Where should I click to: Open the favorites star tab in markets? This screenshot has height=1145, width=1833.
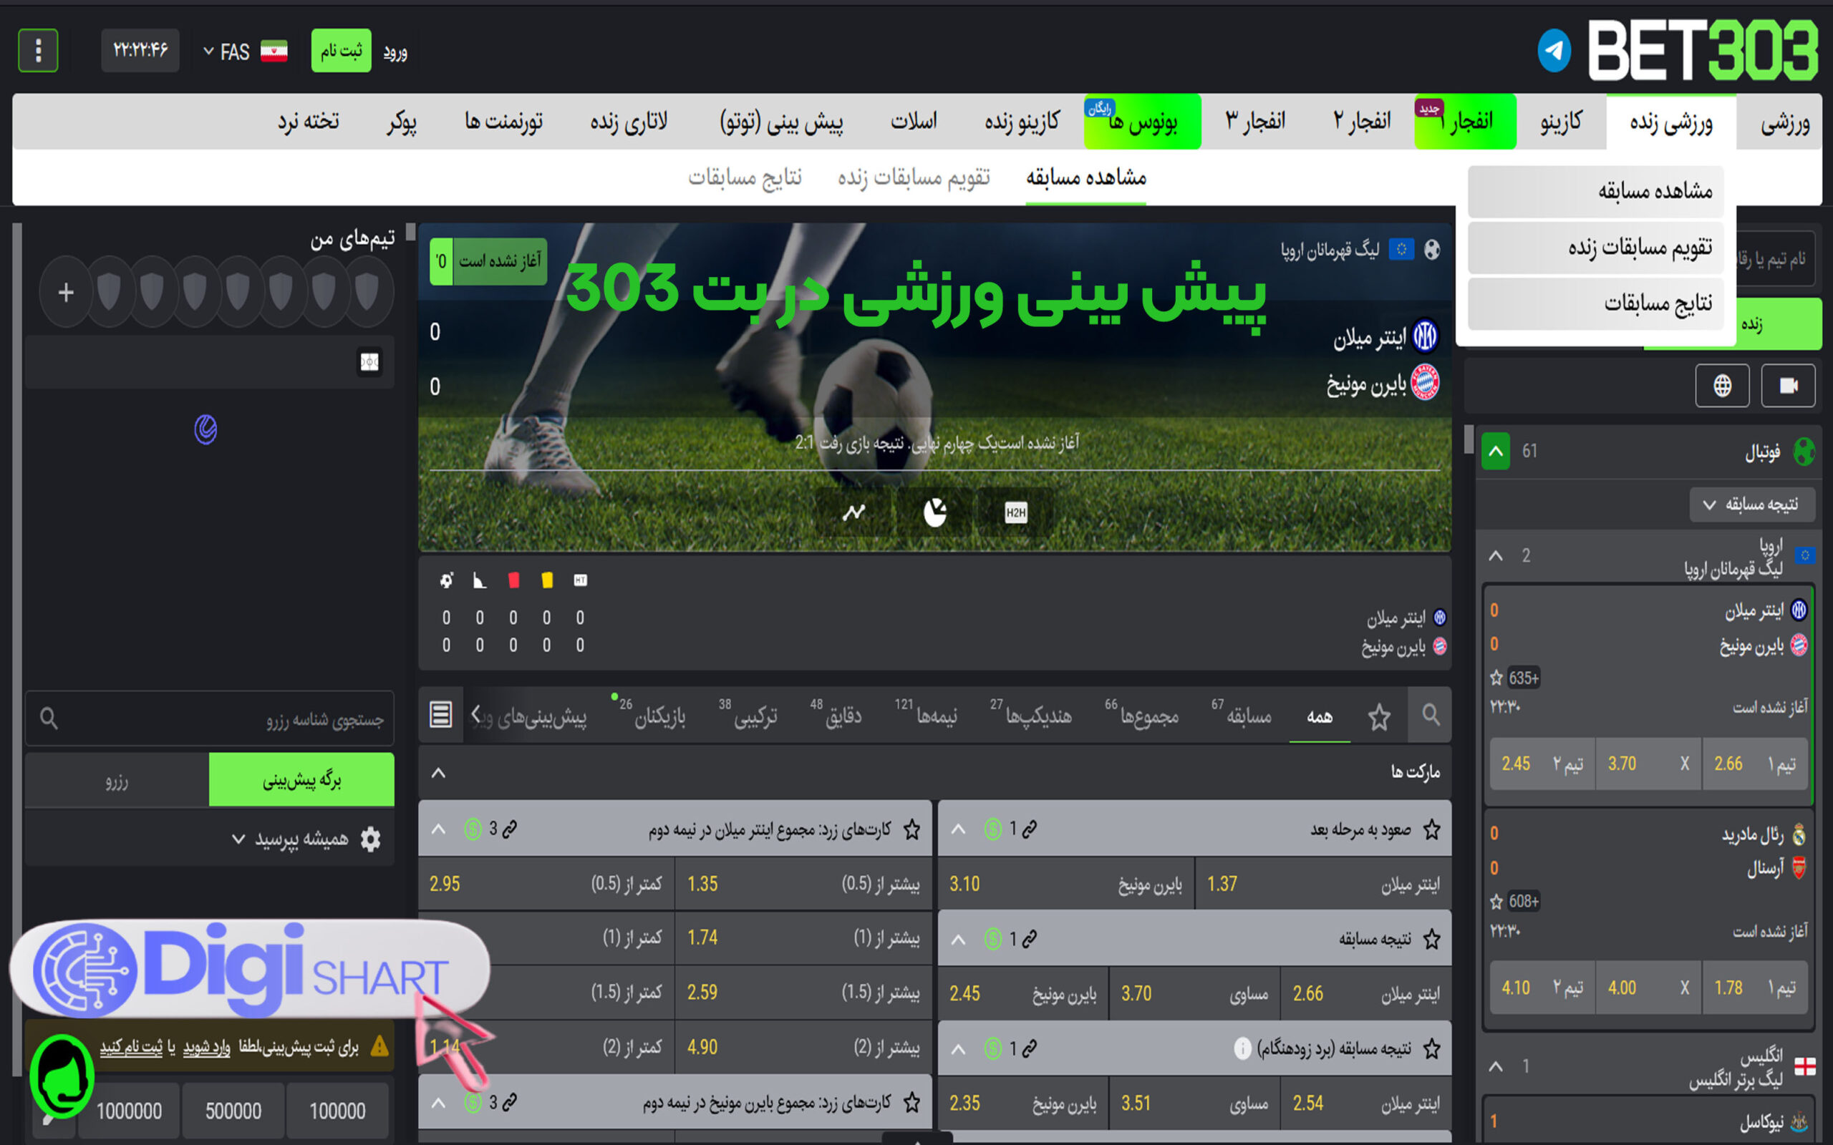coord(1378,716)
